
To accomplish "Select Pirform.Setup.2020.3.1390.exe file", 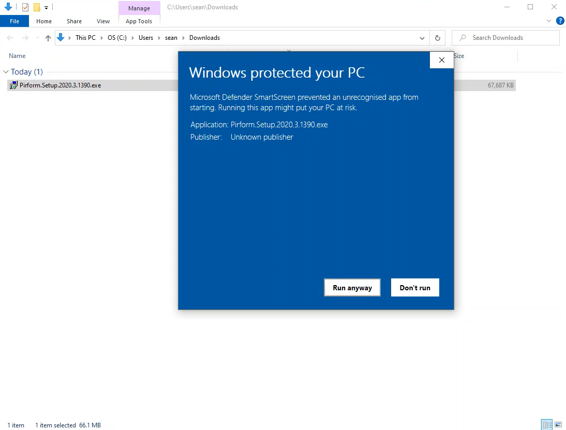I will coord(60,85).
